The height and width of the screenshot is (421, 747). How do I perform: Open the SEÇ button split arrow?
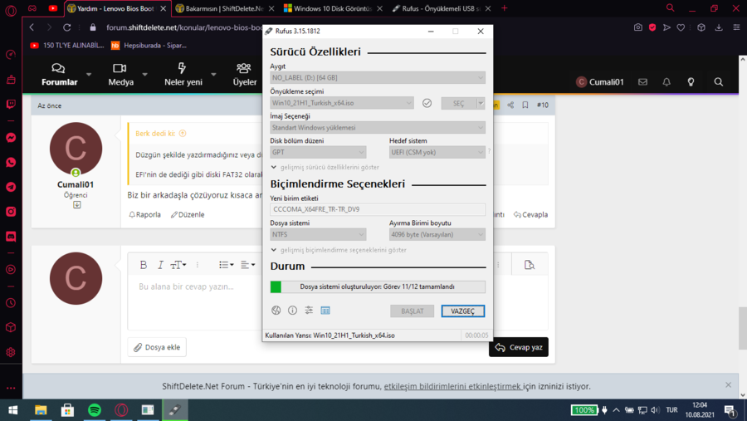(x=481, y=103)
